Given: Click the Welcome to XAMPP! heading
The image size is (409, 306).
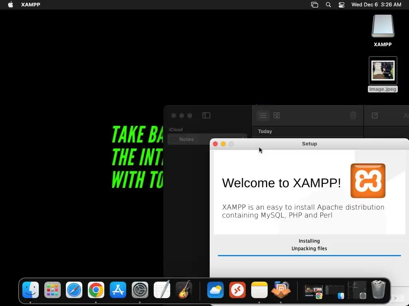Looking at the screenshot, I should pos(281,183).
